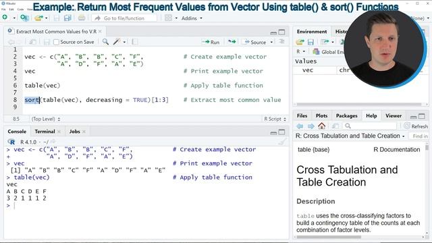Image resolution: width=432 pixels, height=243 pixels.
Task: Click the Source button
Action: point(255,42)
